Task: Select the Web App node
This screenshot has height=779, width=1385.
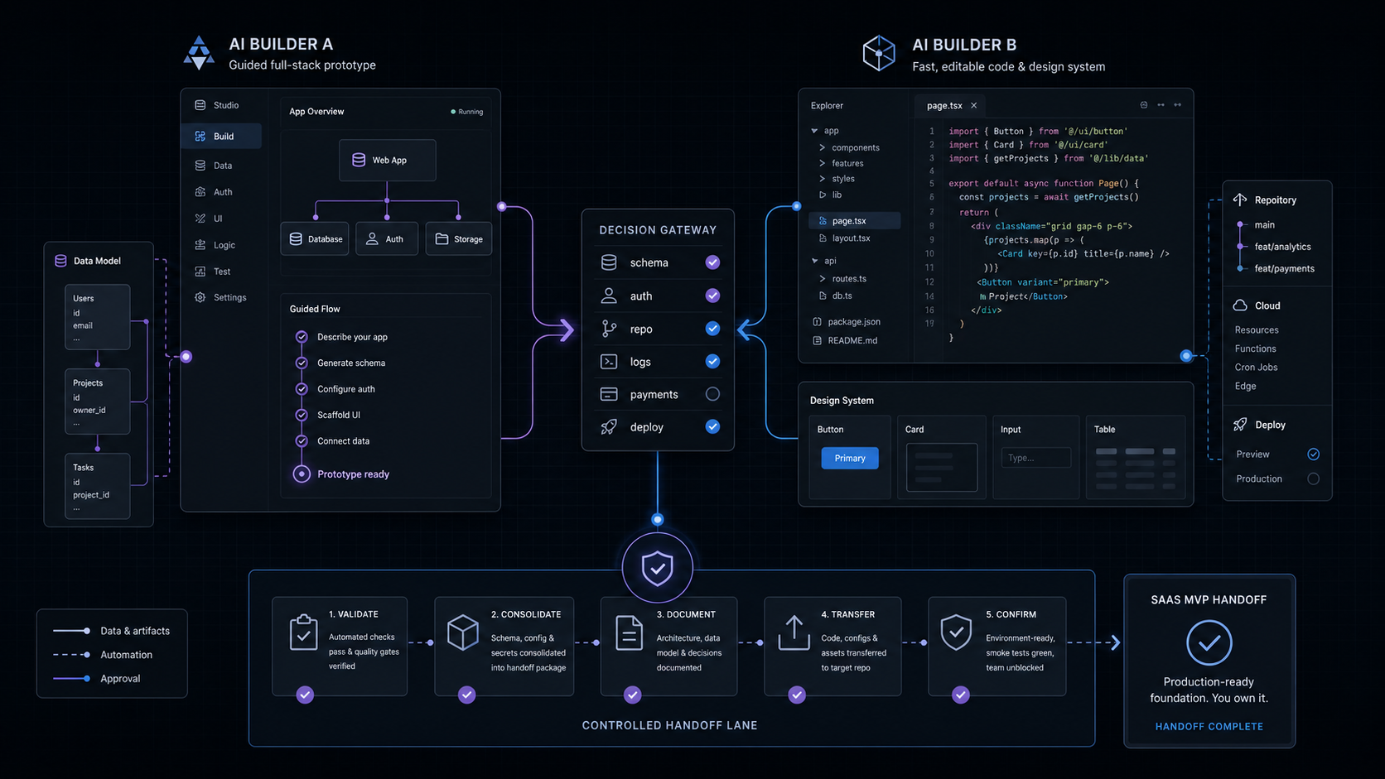Action: 388,160
